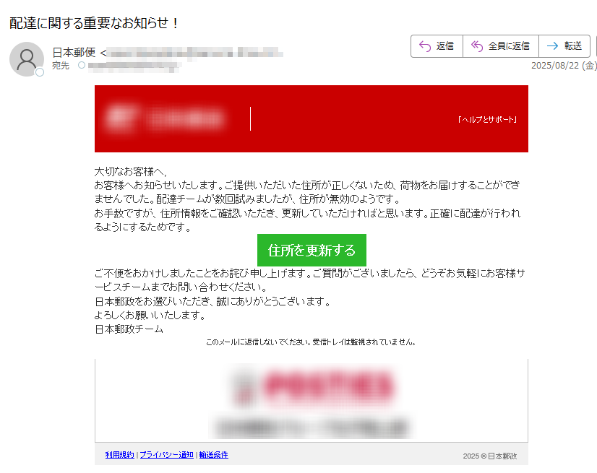Open the プライバシー通知 link

(x=167, y=455)
